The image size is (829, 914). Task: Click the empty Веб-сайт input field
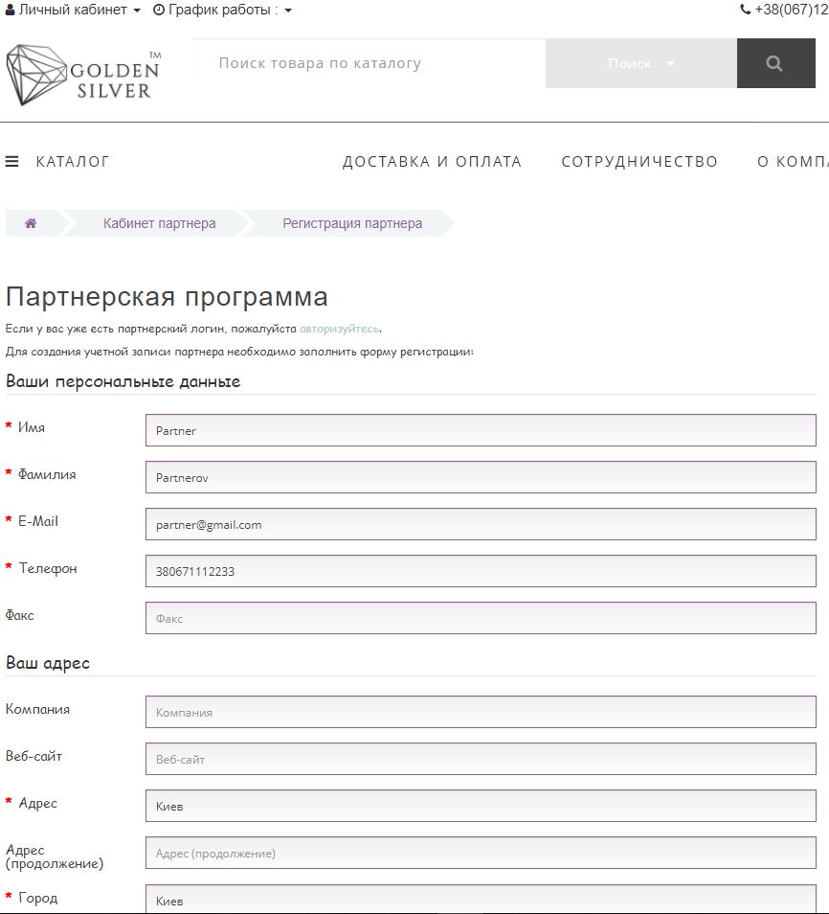[x=481, y=759]
